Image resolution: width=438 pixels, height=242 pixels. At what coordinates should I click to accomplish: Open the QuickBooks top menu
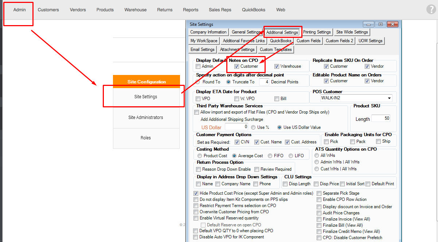click(x=254, y=10)
